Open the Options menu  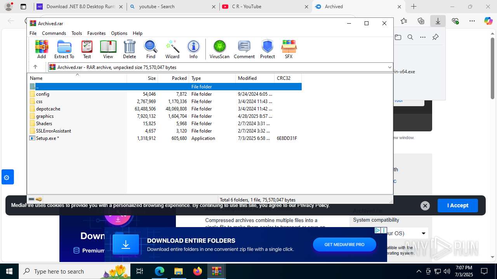click(119, 33)
